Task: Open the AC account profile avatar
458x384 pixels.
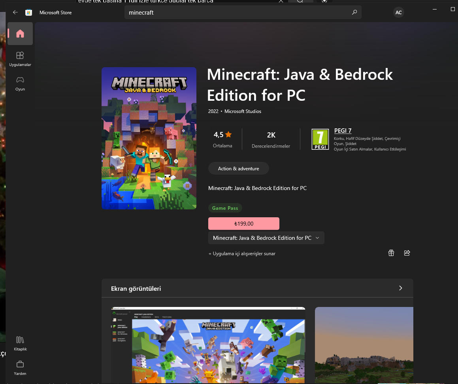Action: pos(398,12)
